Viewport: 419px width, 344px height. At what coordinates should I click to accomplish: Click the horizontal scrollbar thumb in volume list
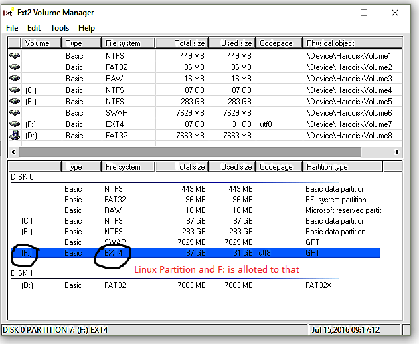(190, 152)
